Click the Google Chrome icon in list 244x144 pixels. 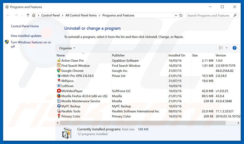[x=59, y=70]
